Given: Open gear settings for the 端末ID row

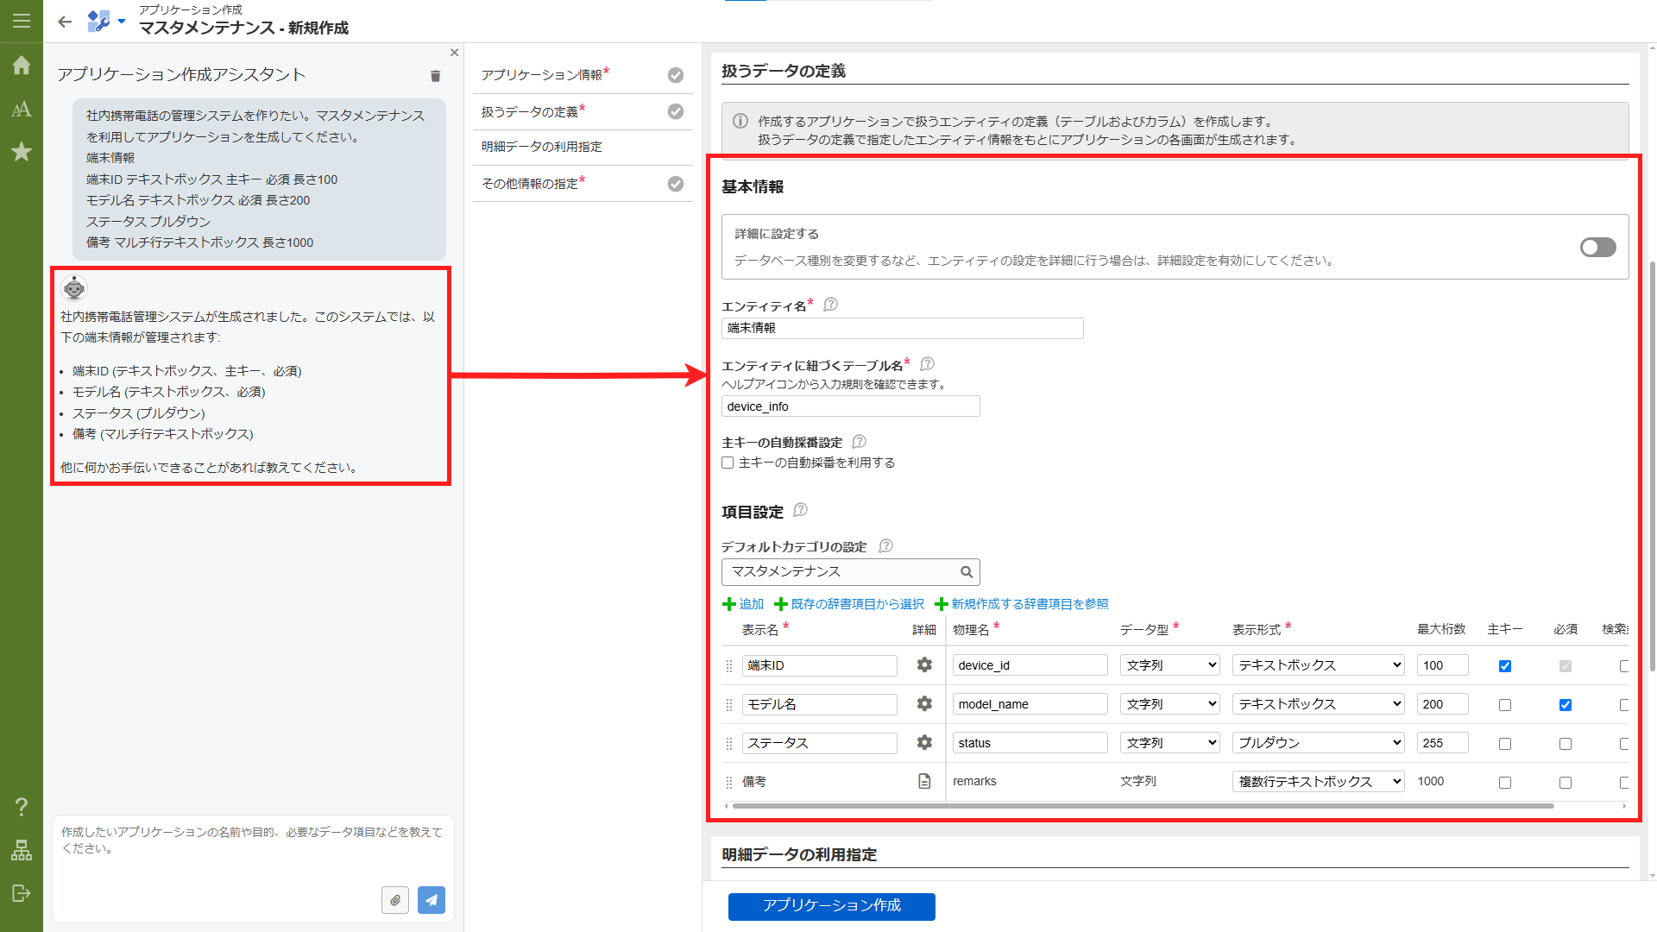Looking at the screenshot, I should pyautogui.click(x=924, y=665).
